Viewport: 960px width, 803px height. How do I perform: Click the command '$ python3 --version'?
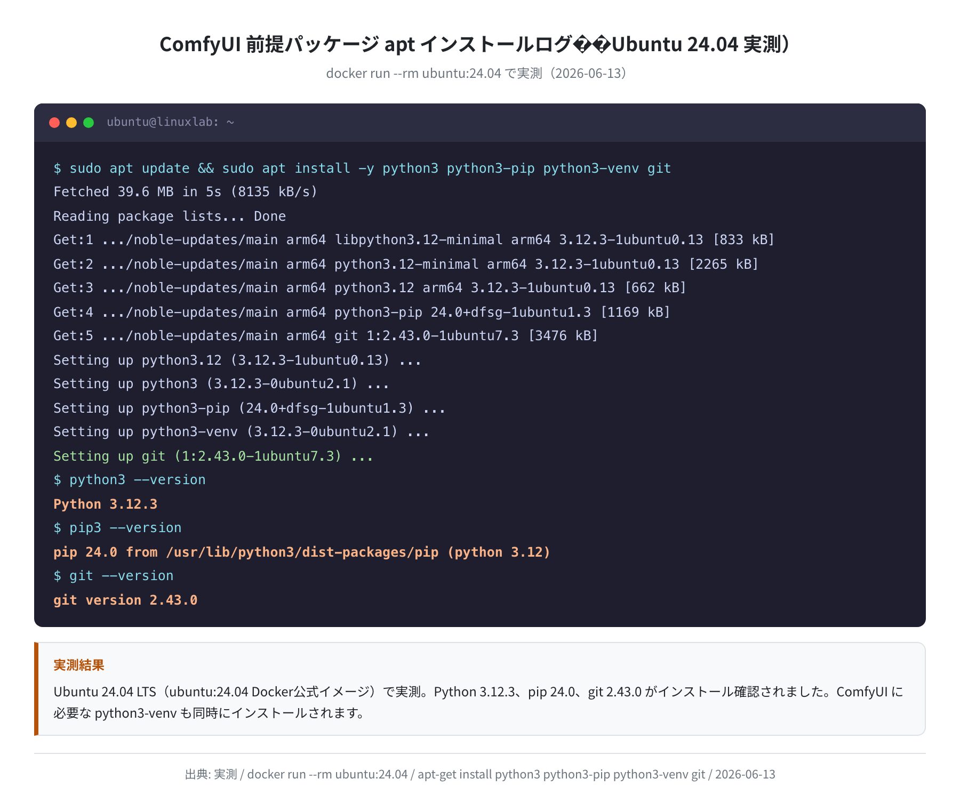click(x=130, y=480)
